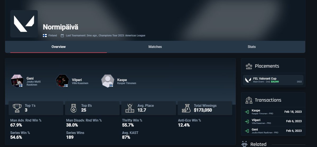Switch to the Matches tab
317x147 pixels.
155,47
